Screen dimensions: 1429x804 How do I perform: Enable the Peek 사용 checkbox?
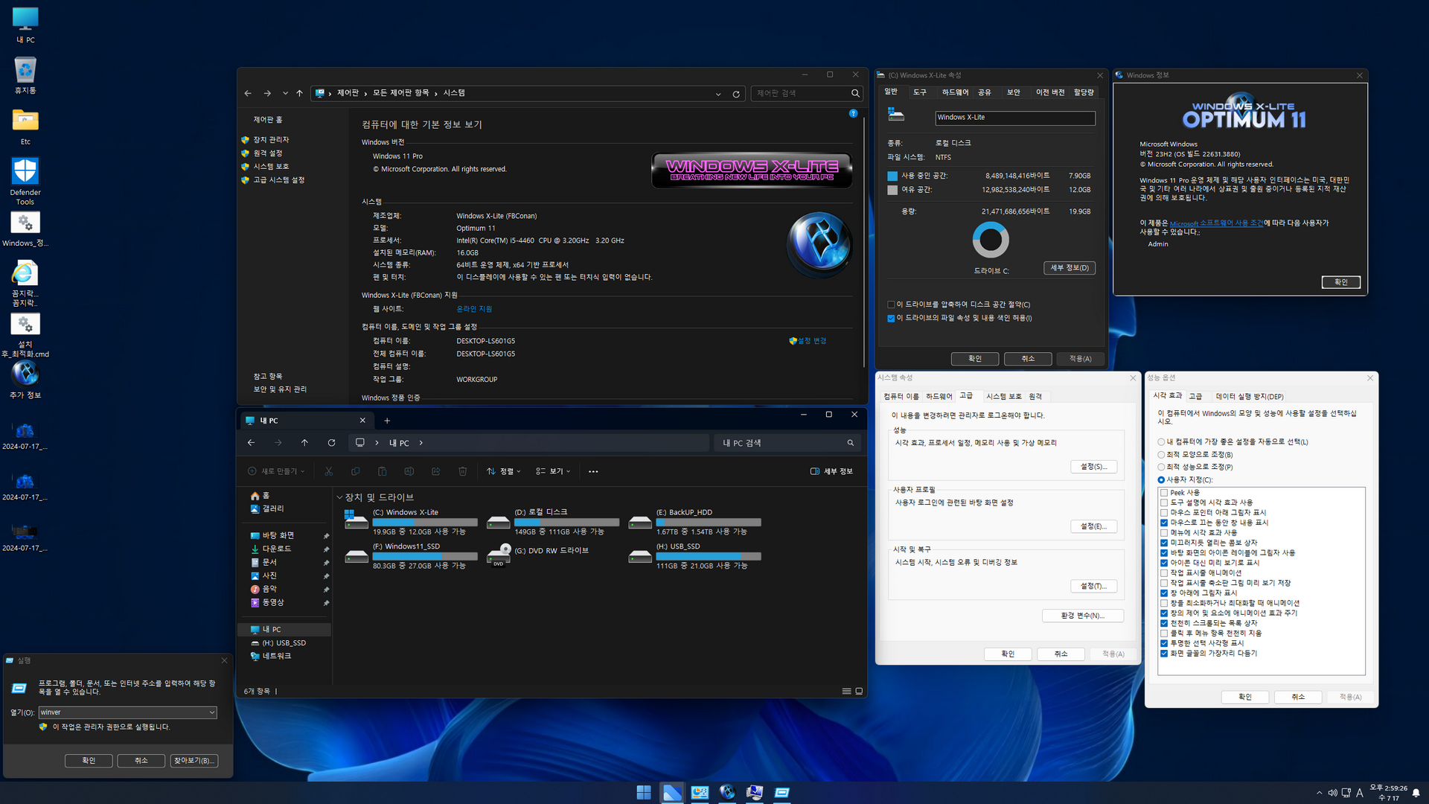coord(1163,493)
